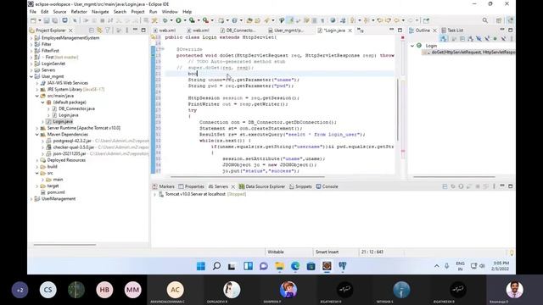
Task: Expand the Tomcat v10.0 Server row
Action: pyautogui.click(x=154, y=194)
